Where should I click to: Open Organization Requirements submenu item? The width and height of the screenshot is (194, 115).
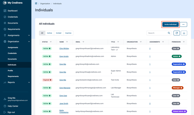click(x=13, y=76)
